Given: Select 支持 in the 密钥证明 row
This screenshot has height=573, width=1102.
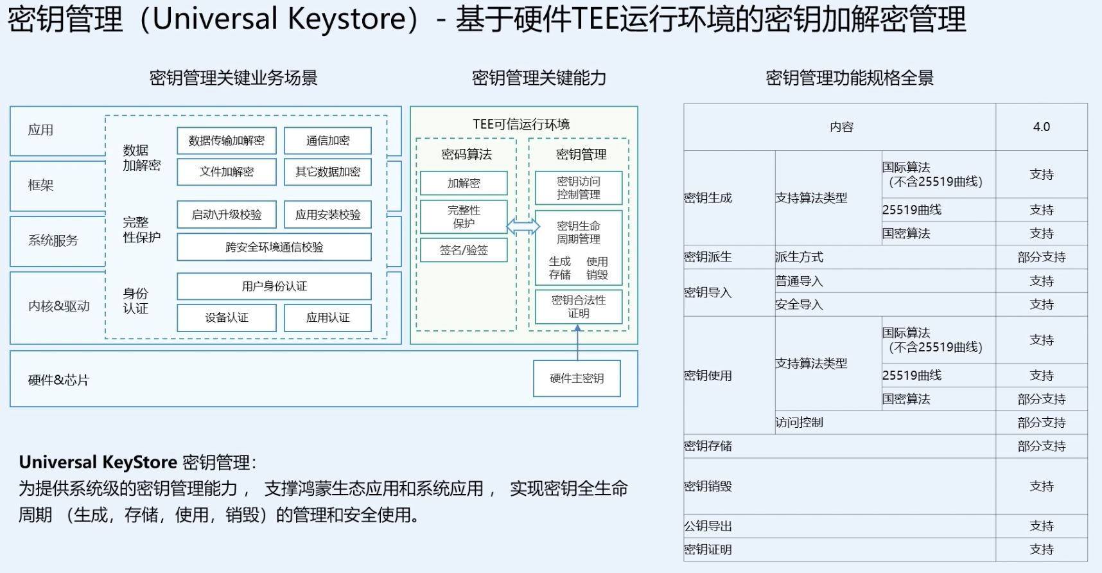Looking at the screenshot, I should point(1042,550).
